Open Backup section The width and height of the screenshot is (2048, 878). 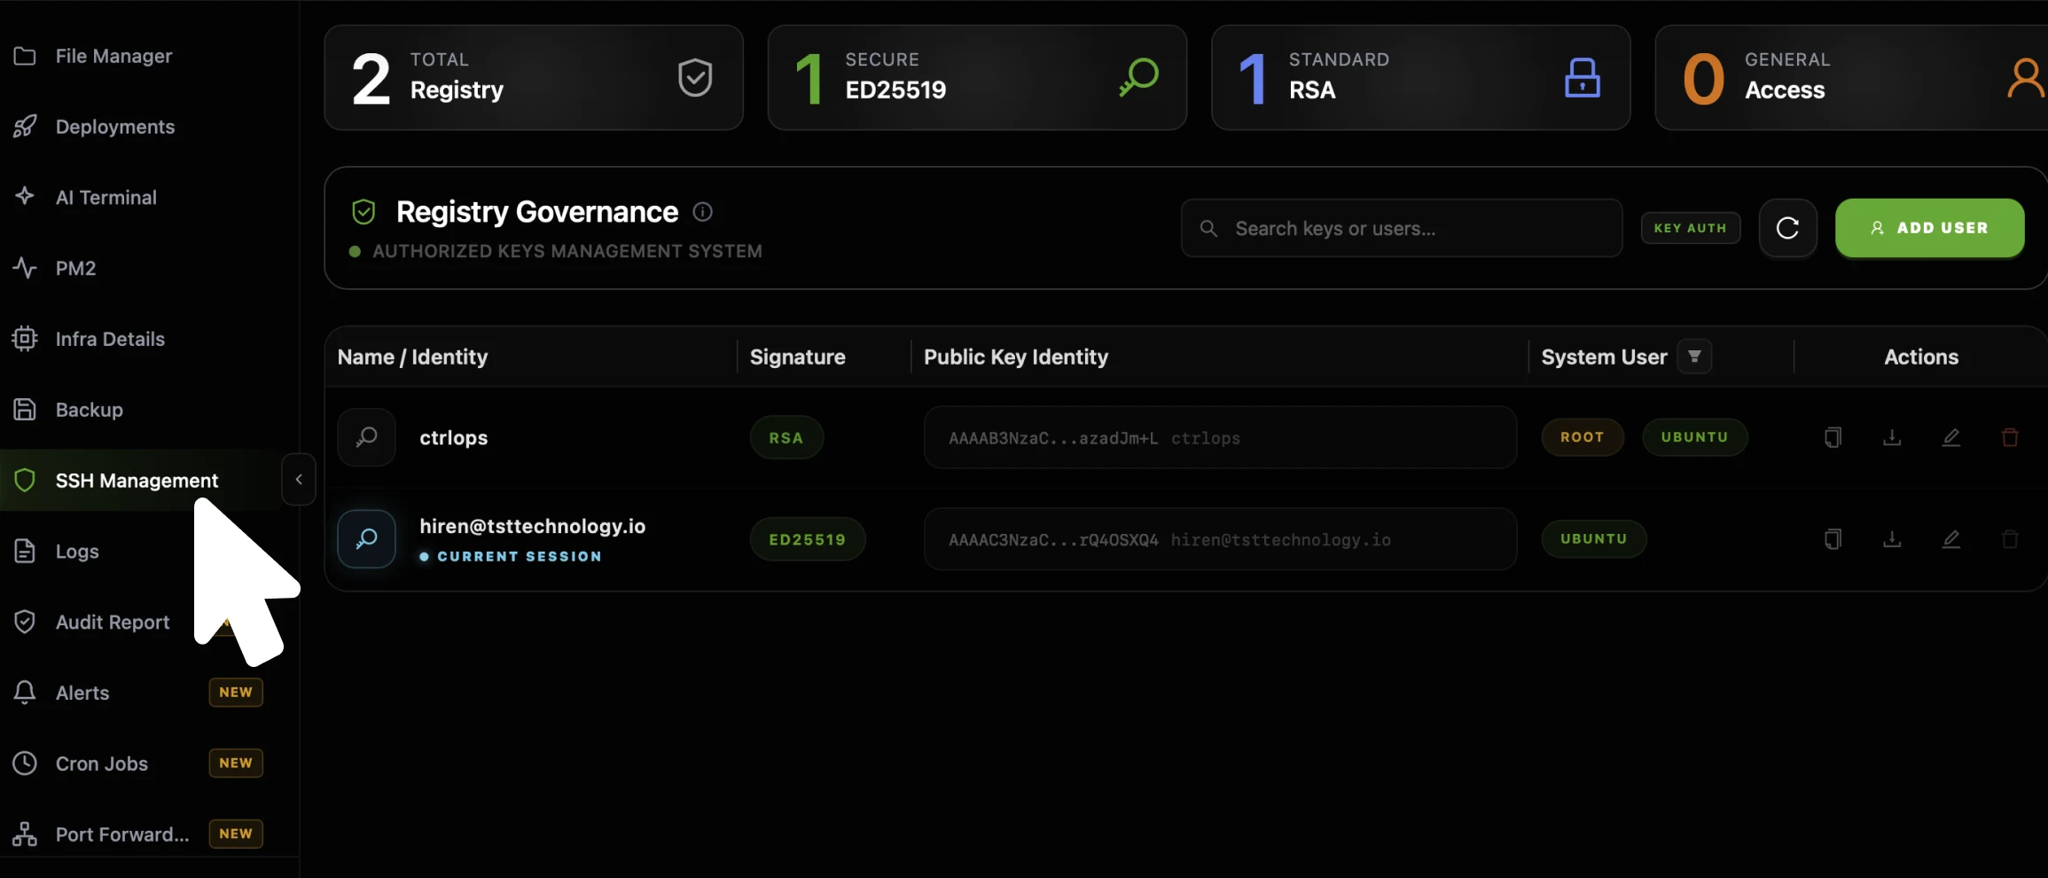click(89, 410)
